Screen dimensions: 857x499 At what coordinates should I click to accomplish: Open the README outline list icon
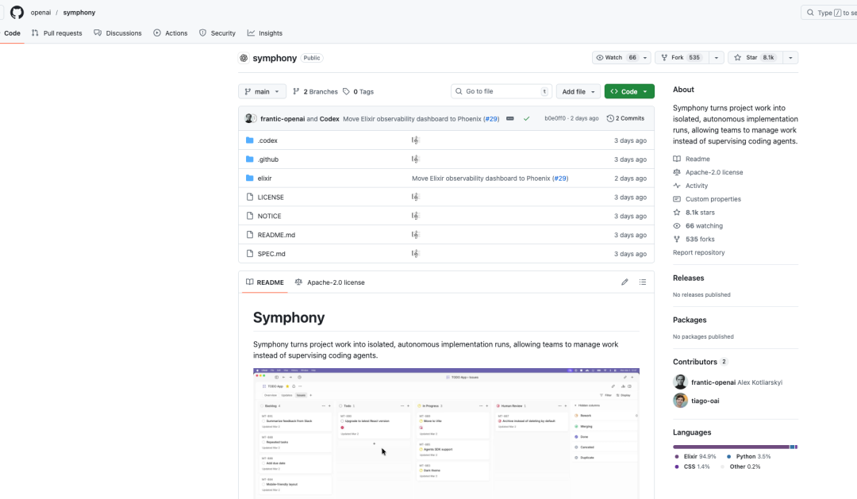643,282
